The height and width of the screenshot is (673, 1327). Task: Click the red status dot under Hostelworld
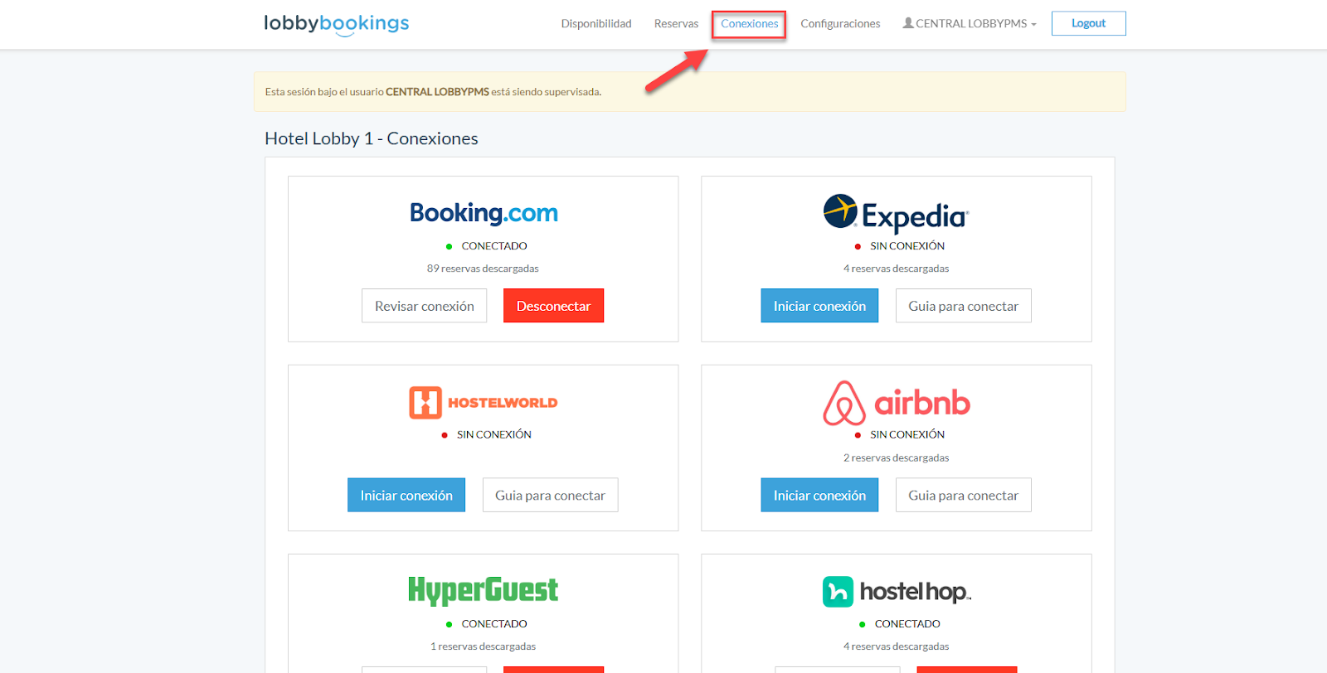coord(445,435)
